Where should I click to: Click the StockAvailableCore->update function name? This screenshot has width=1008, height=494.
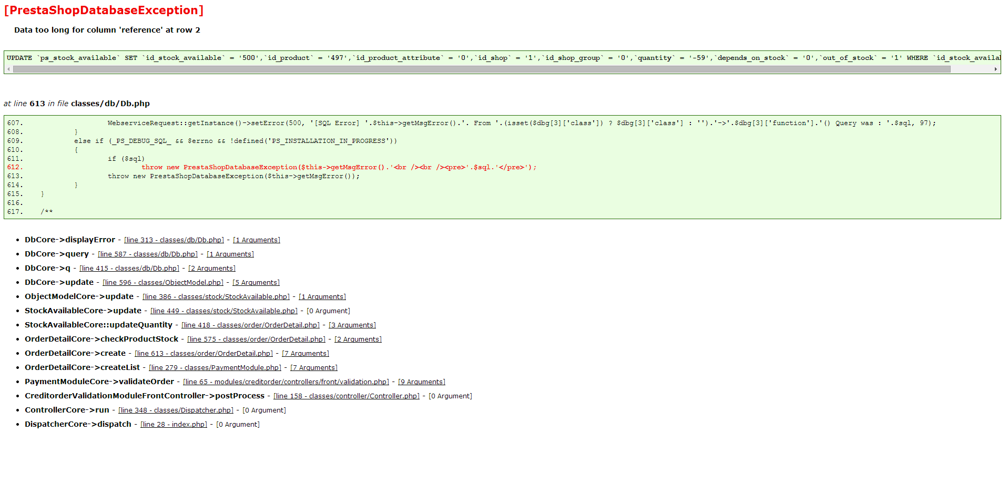coord(83,311)
